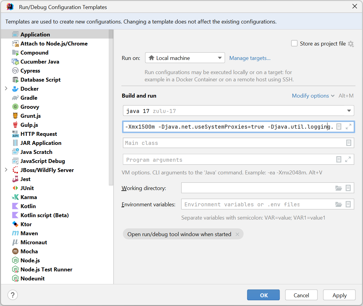Select Node.js Test Runner template
The width and height of the screenshot is (363, 306).
(46, 269)
